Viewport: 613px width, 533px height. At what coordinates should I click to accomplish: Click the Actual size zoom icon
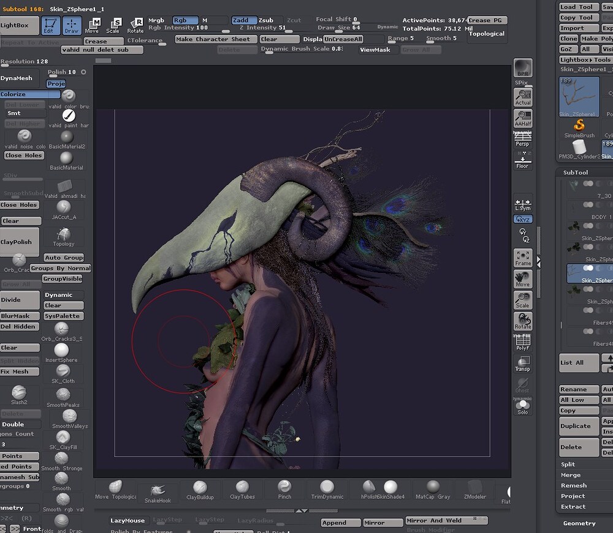click(x=523, y=97)
